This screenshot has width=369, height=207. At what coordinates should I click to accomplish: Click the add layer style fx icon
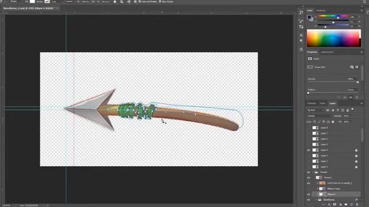[x=329, y=205]
